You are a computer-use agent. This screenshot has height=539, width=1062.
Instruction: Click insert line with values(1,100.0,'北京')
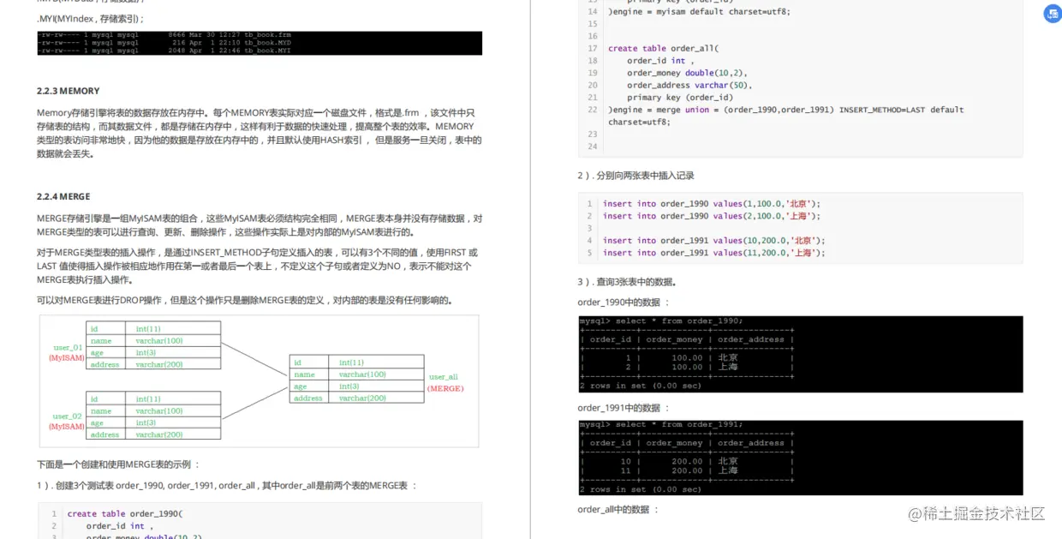[712, 204]
